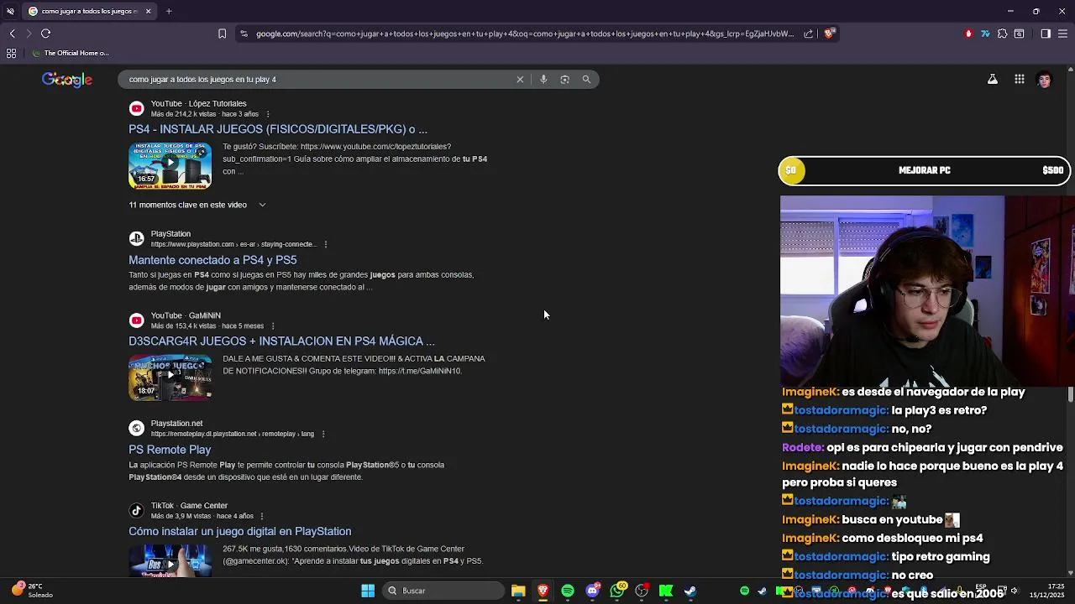The height and width of the screenshot is (604, 1075).
Task: Open a new browser tab
Action: (x=169, y=11)
